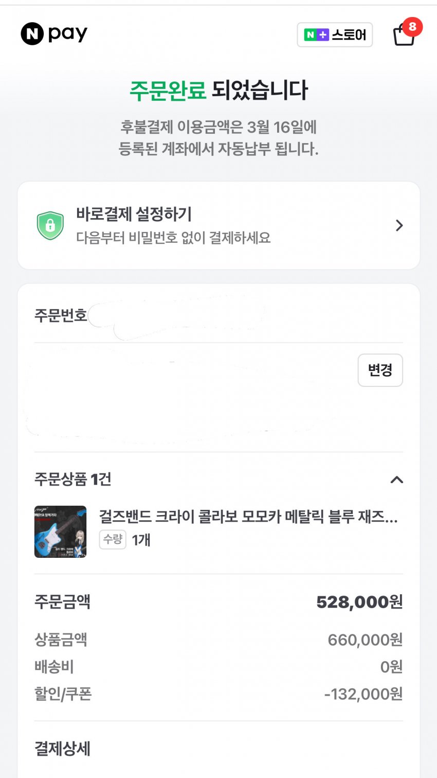This screenshot has width=437, height=778.
Task: Select the 바로결제 설정하기 title text
Action: click(134, 214)
